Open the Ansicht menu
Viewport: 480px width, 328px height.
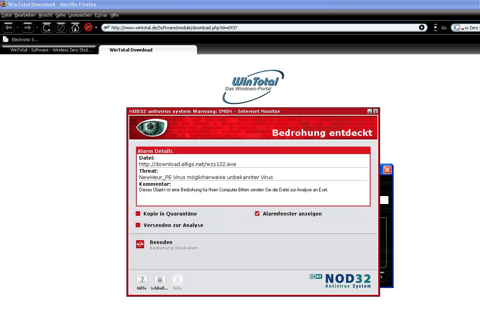[x=46, y=15]
